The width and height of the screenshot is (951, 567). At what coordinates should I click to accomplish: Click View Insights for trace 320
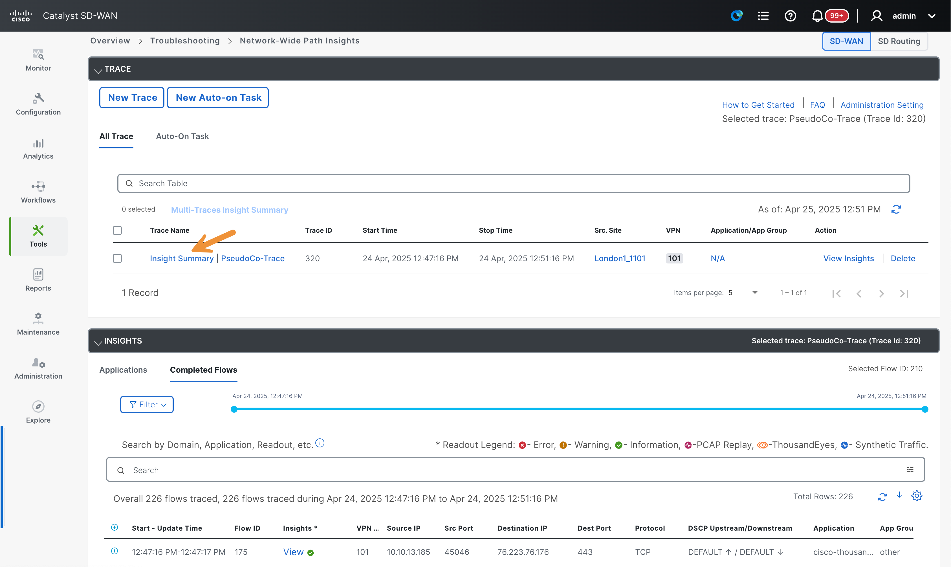click(848, 259)
